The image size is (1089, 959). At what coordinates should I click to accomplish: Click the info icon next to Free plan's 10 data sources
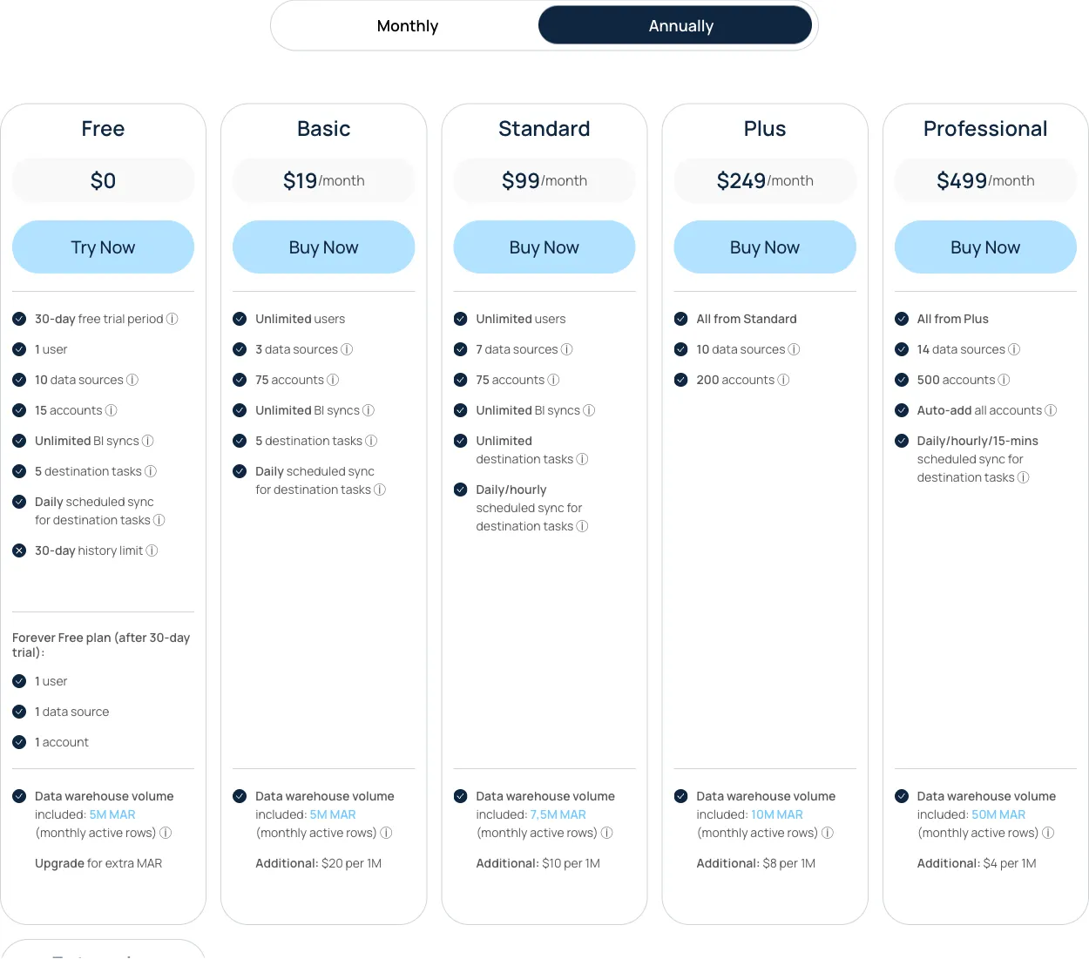click(x=132, y=380)
